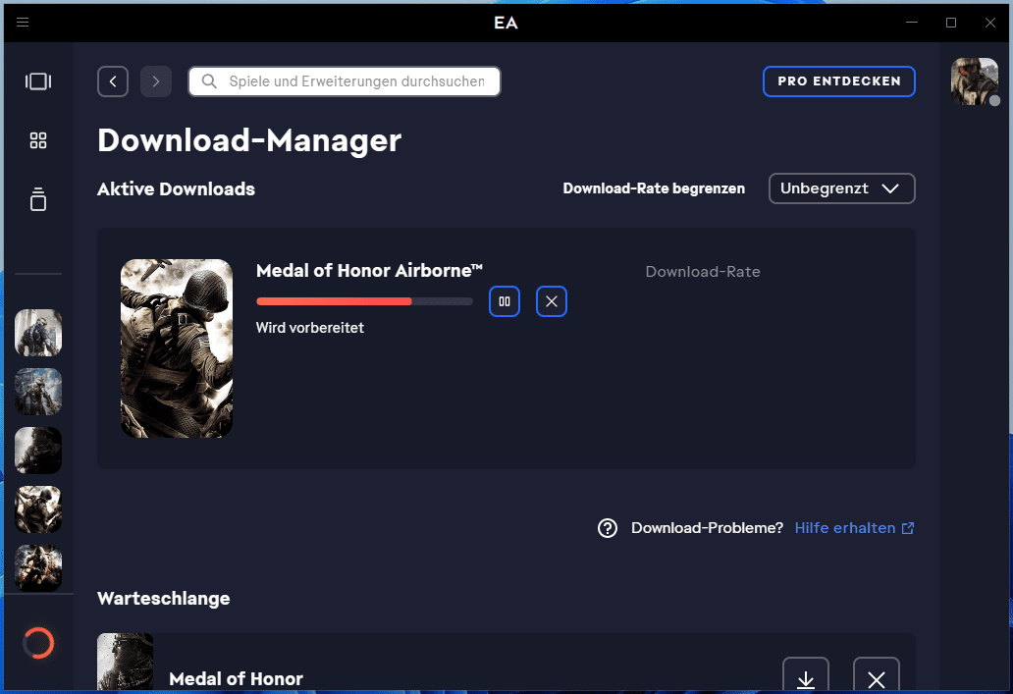Click the external link icon beside Hilfe erhalten

908,528
